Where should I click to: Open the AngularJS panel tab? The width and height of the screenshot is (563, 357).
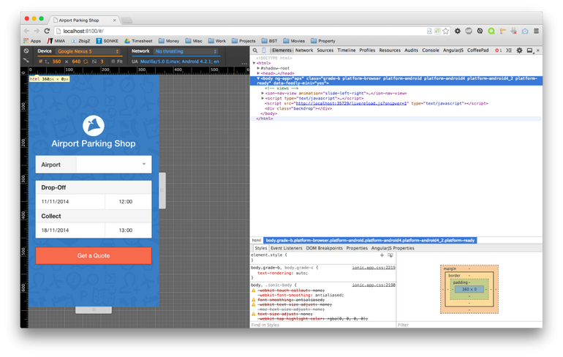453,50
